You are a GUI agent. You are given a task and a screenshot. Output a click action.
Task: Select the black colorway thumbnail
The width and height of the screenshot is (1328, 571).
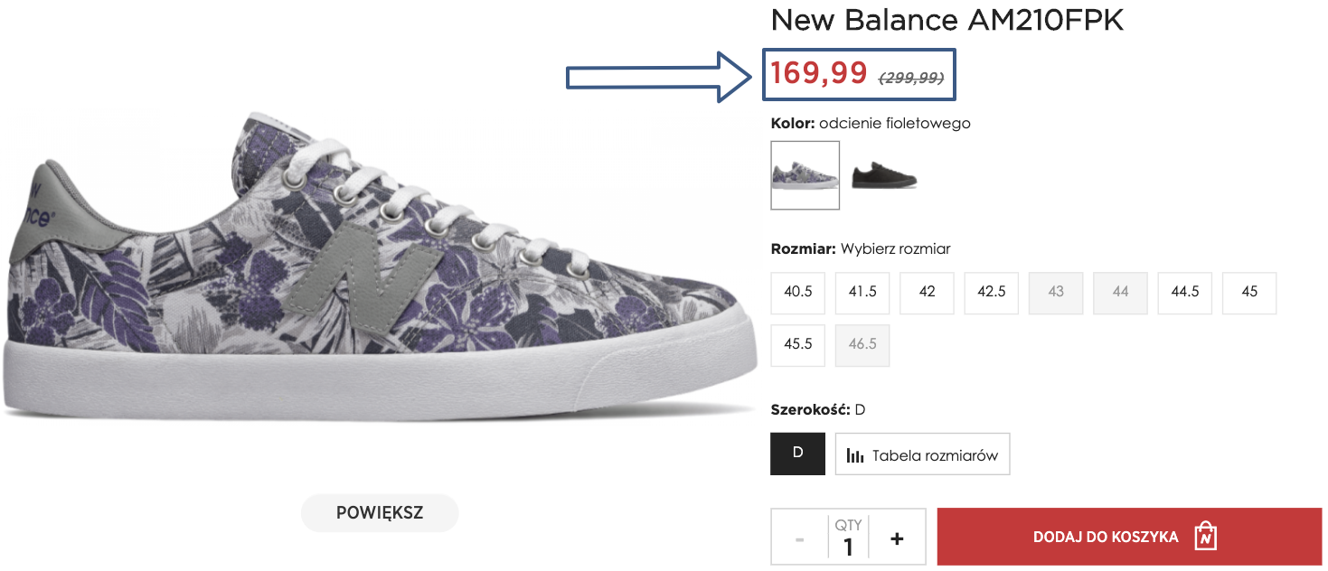[x=884, y=175]
